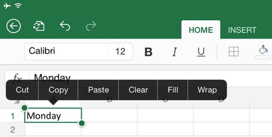Toggle underline formatting
This screenshot has width=272, height=137.
pyautogui.click(x=201, y=52)
